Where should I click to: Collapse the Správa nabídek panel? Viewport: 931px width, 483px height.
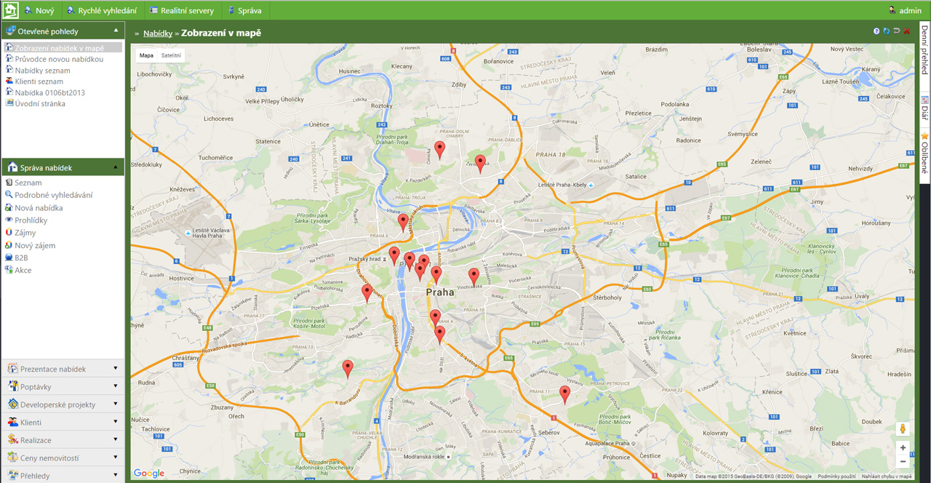pyautogui.click(x=116, y=167)
